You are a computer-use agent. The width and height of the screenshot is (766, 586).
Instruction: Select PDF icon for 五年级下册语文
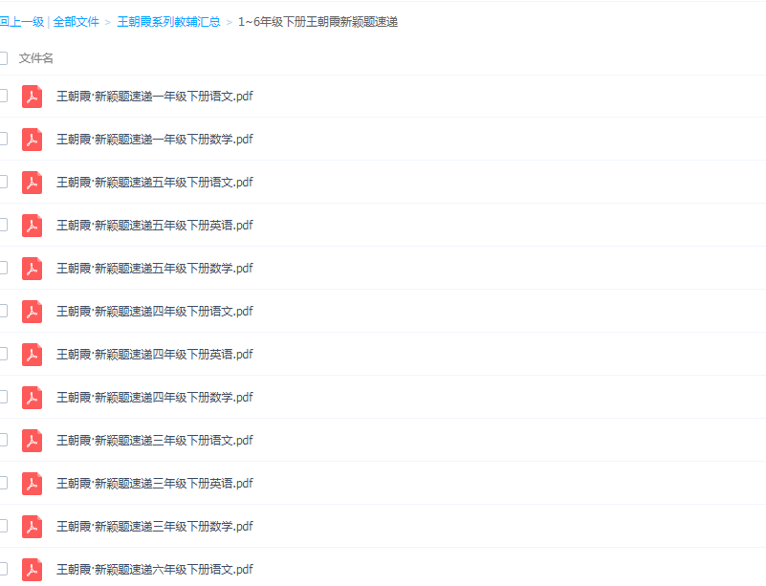tap(32, 183)
